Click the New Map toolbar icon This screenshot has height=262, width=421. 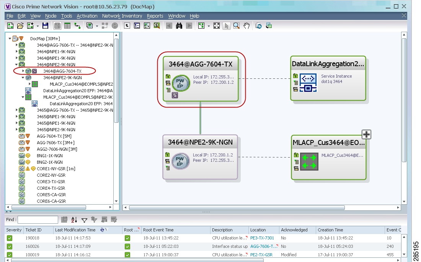tap(10, 26)
